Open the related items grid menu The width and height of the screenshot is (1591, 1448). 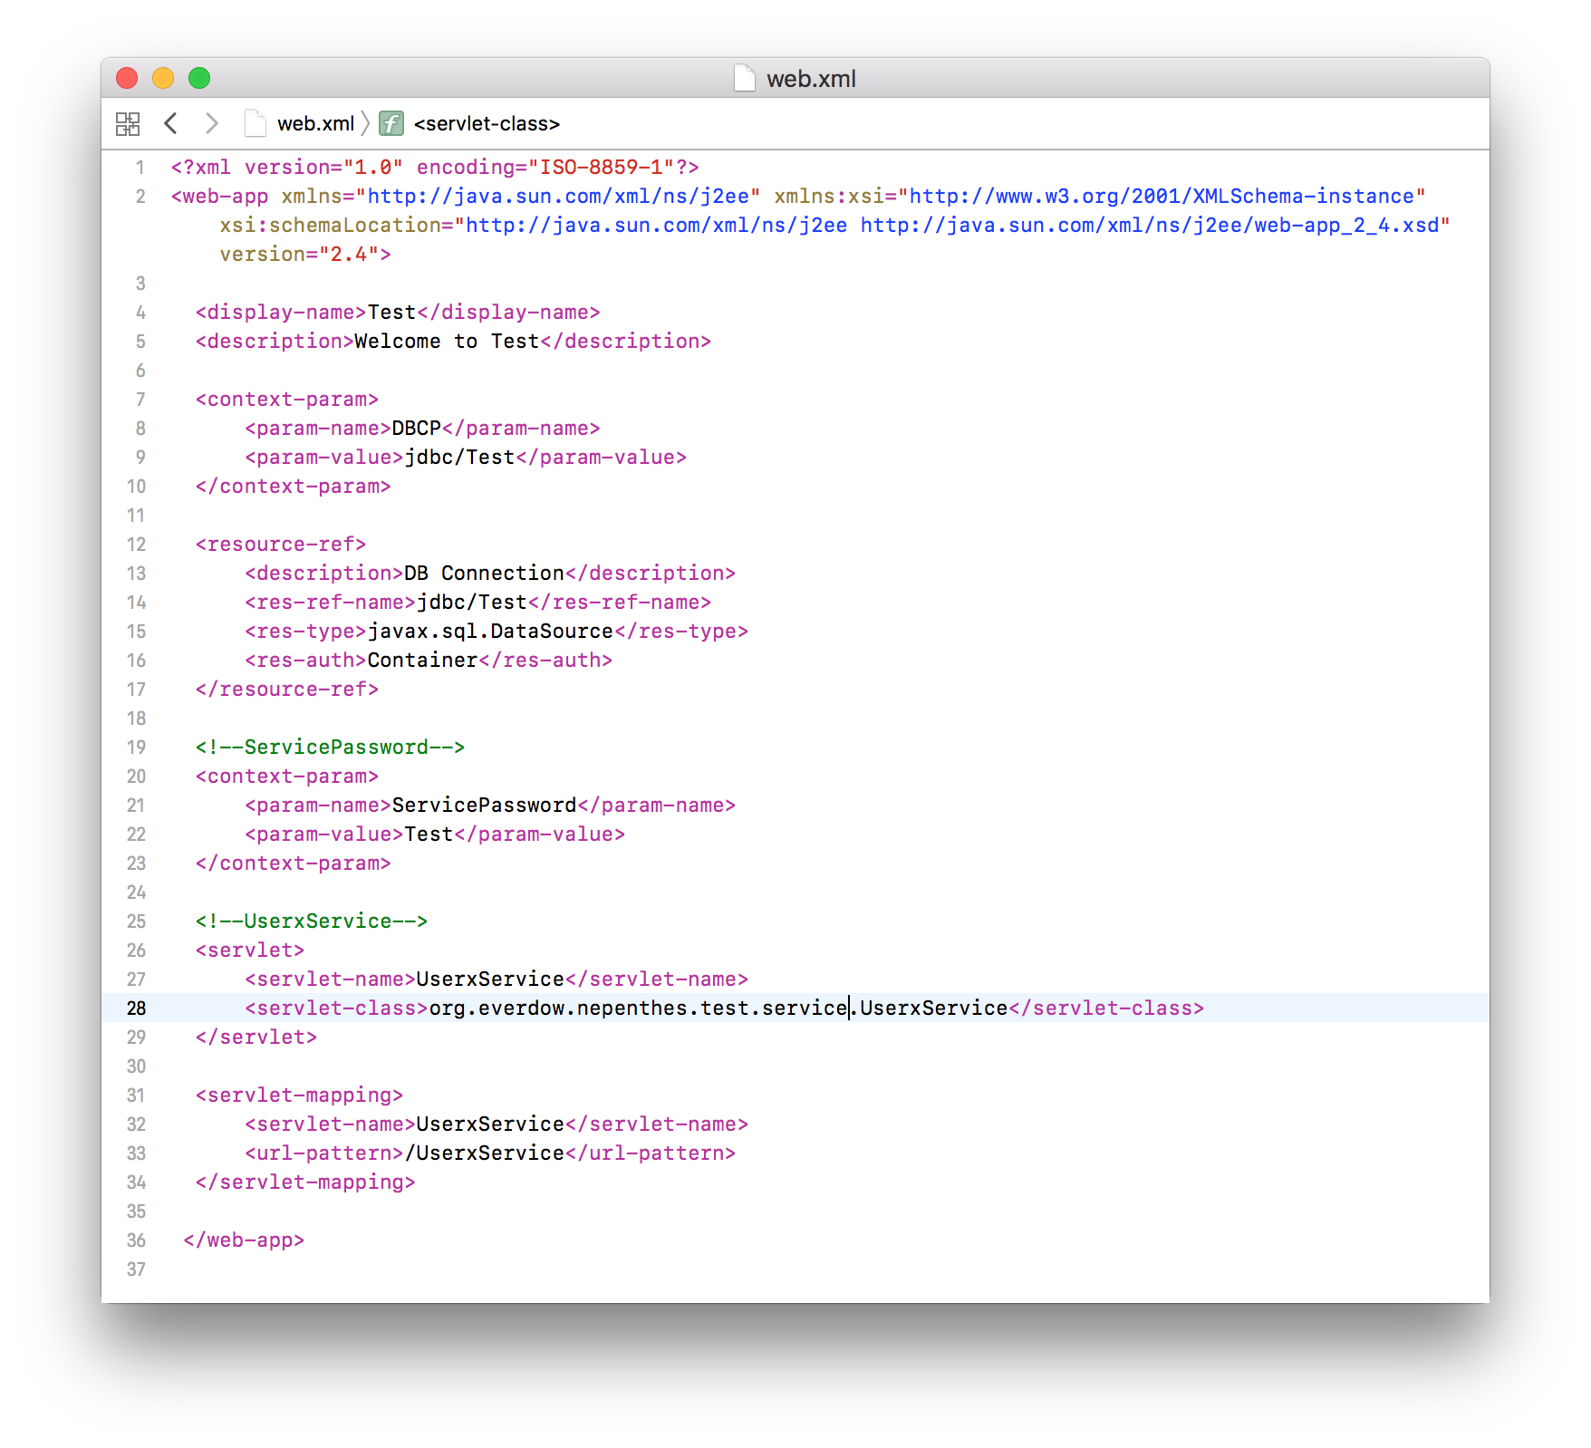[128, 123]
